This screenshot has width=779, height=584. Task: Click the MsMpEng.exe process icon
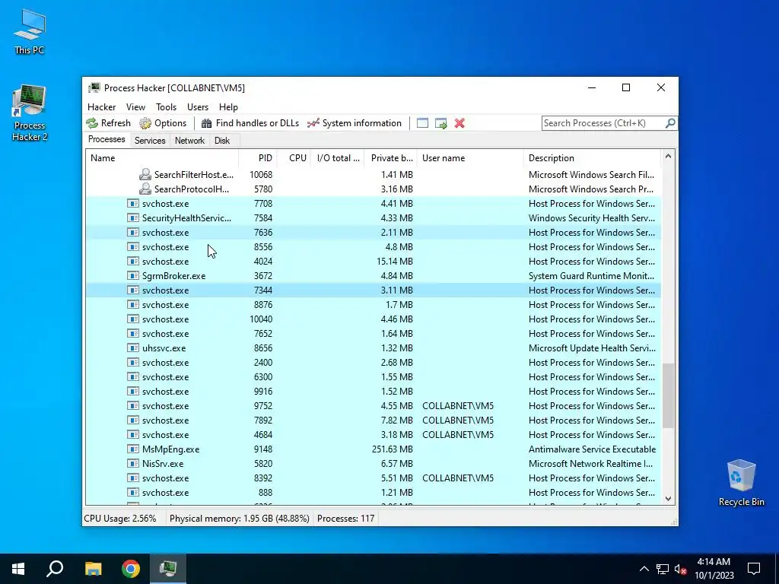coord(132,449)
